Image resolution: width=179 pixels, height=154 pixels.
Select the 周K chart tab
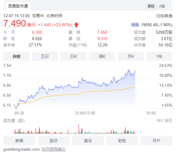(x=102, y=56)
